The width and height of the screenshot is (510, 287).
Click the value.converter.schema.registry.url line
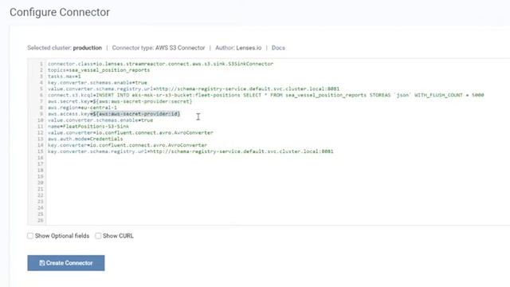[194, 88]
